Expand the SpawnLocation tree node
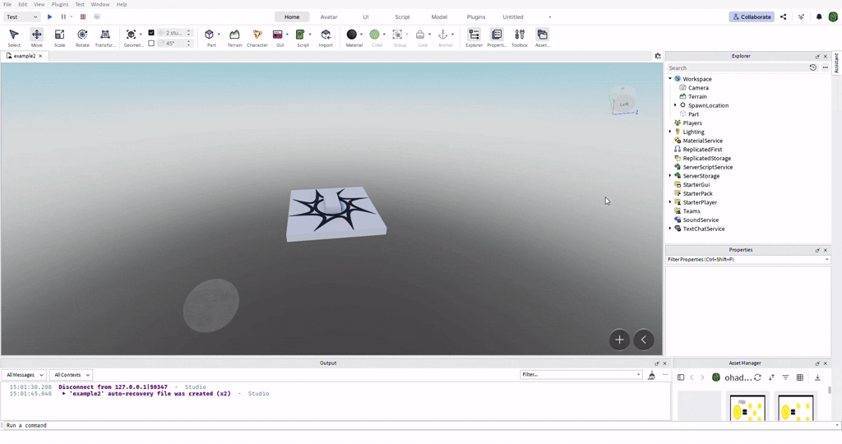 click(675, 105)
